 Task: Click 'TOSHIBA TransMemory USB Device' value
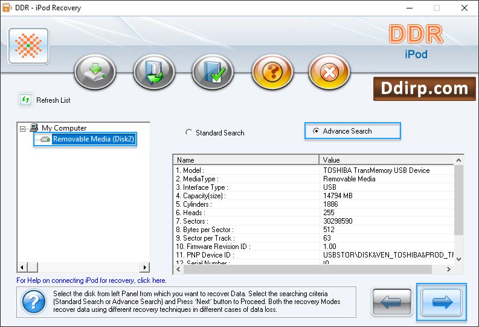point(376,170)
